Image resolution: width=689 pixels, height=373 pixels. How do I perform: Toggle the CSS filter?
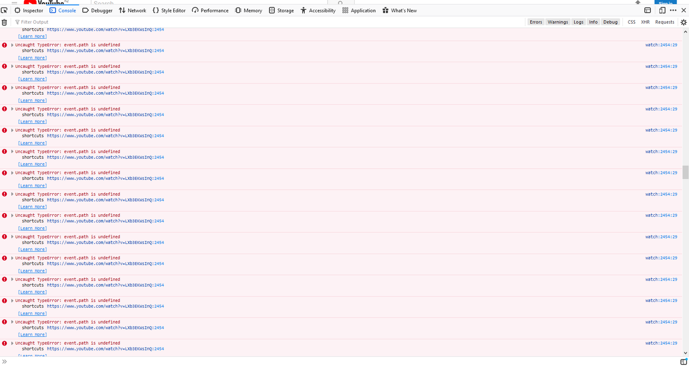pos(631,22)
